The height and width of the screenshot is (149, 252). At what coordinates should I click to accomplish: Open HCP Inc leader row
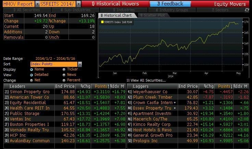(65, 135)
